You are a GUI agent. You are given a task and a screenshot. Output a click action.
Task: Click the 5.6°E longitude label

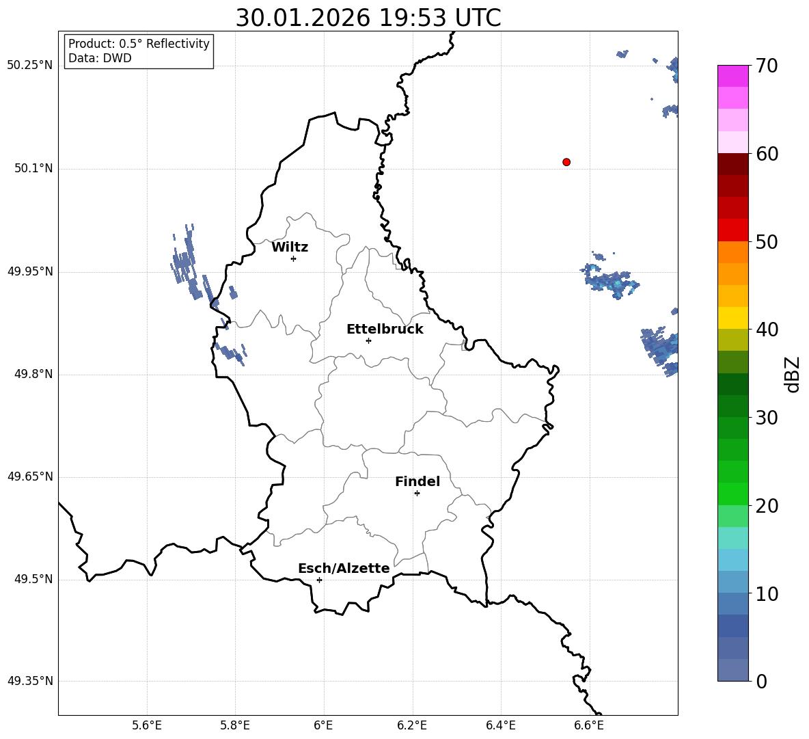pyautogui.click(x=147, y=725)
